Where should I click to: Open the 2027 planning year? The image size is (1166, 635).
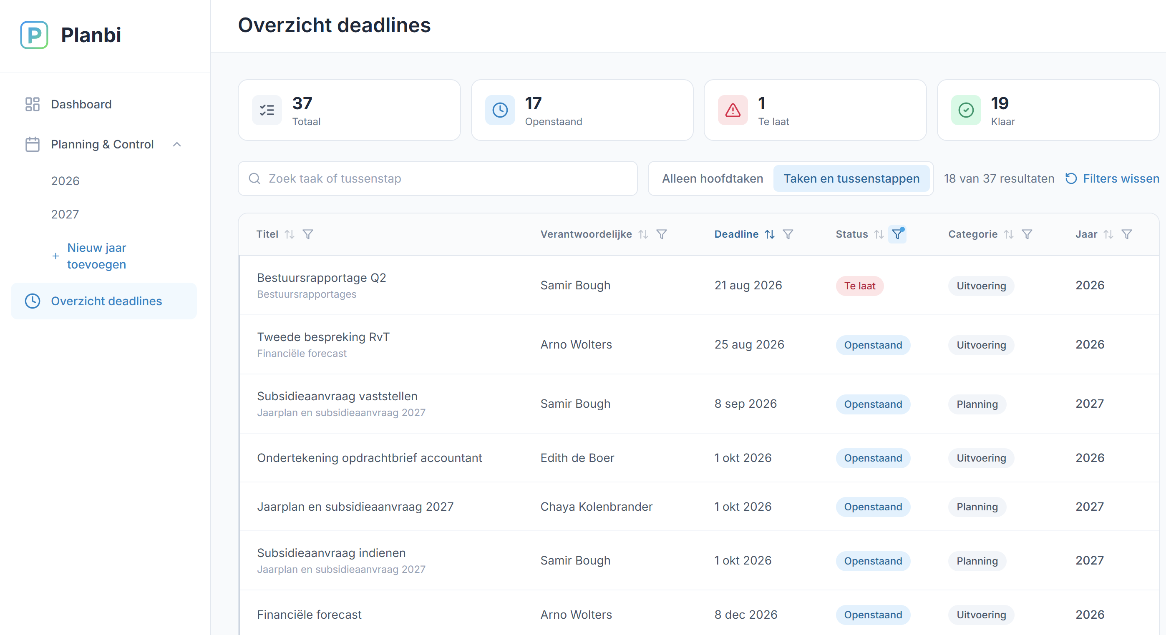pyautogui.click(x=65, y=214)
